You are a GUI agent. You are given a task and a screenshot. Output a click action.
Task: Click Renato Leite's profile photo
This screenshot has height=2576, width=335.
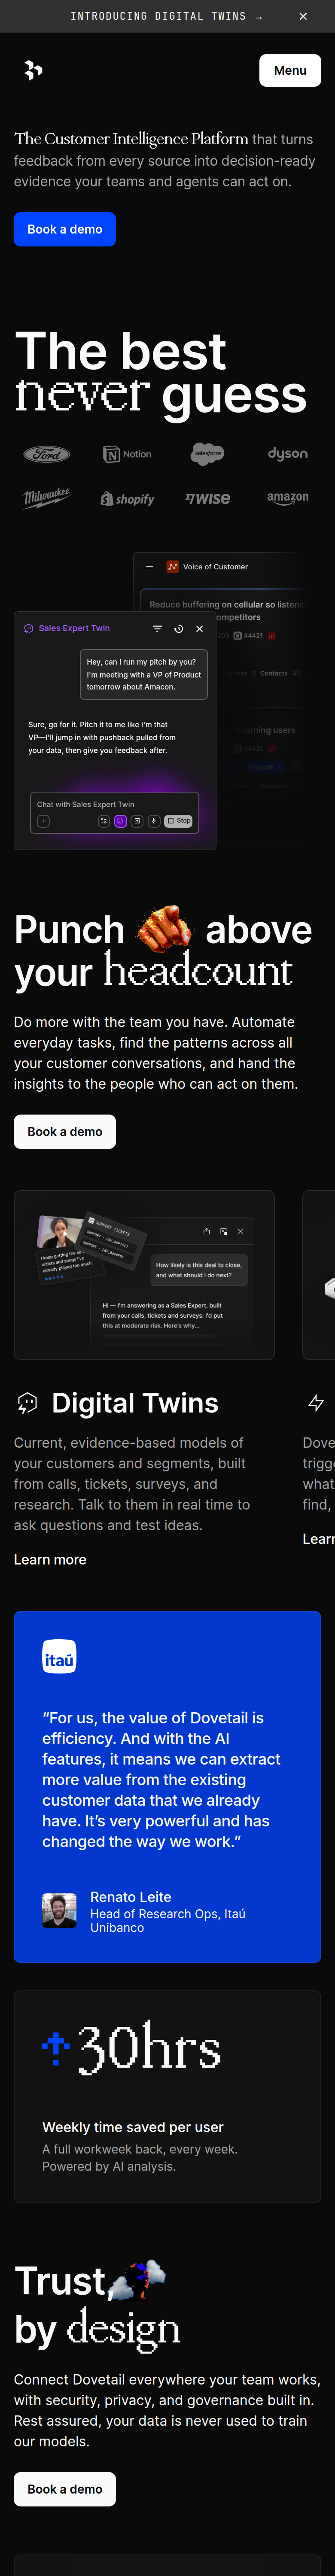(59, 1910)
